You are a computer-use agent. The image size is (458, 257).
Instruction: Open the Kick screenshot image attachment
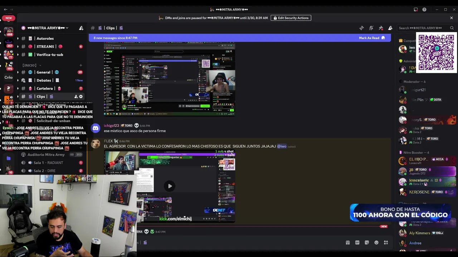click(x=169, y=79)
